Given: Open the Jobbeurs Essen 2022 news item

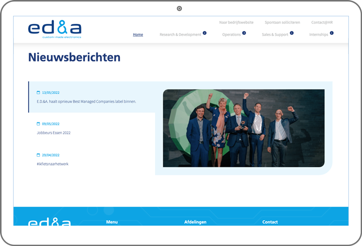Looking at the screenshot, I should tap(53, 133).
